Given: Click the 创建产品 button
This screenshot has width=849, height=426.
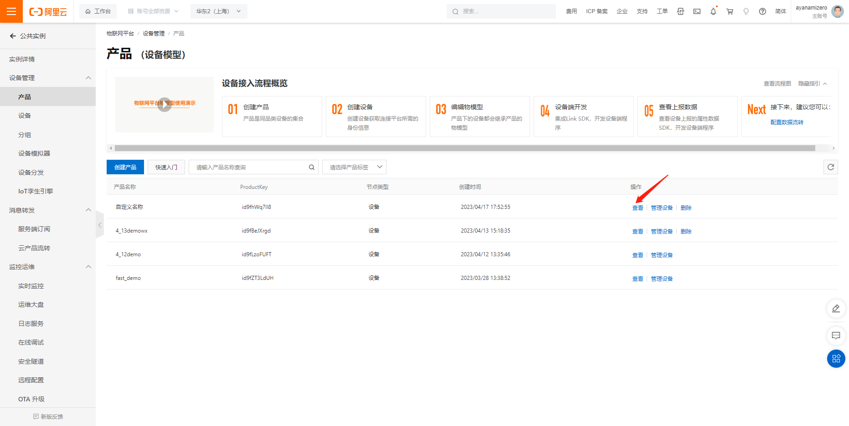Looking at the screenshot, I should coord(125,167).
